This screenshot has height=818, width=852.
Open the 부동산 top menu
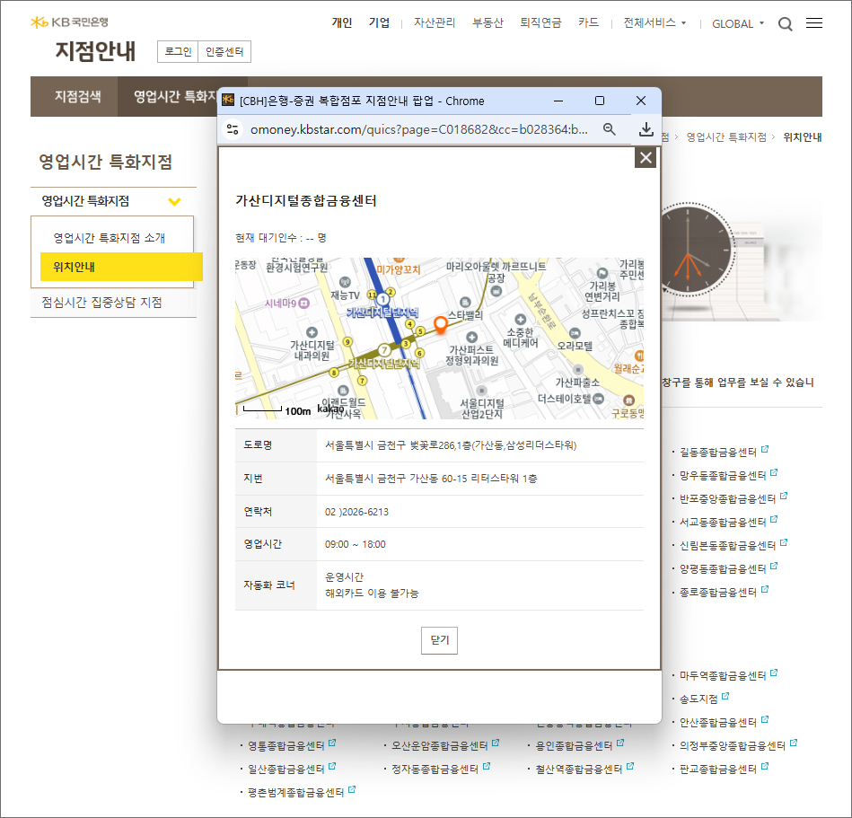487,22
